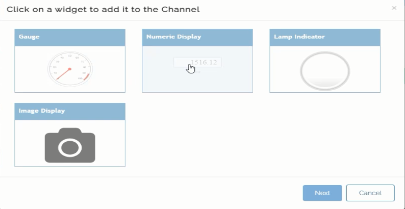Click the highlighted Numeric Display card body
This screenshot has width=405, height=209.
197,69
